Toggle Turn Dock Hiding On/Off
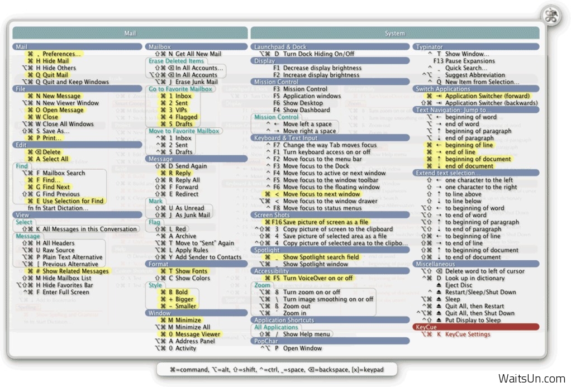Image resolution: width=571 pixels, height=387 pixels. coord(318,54)
